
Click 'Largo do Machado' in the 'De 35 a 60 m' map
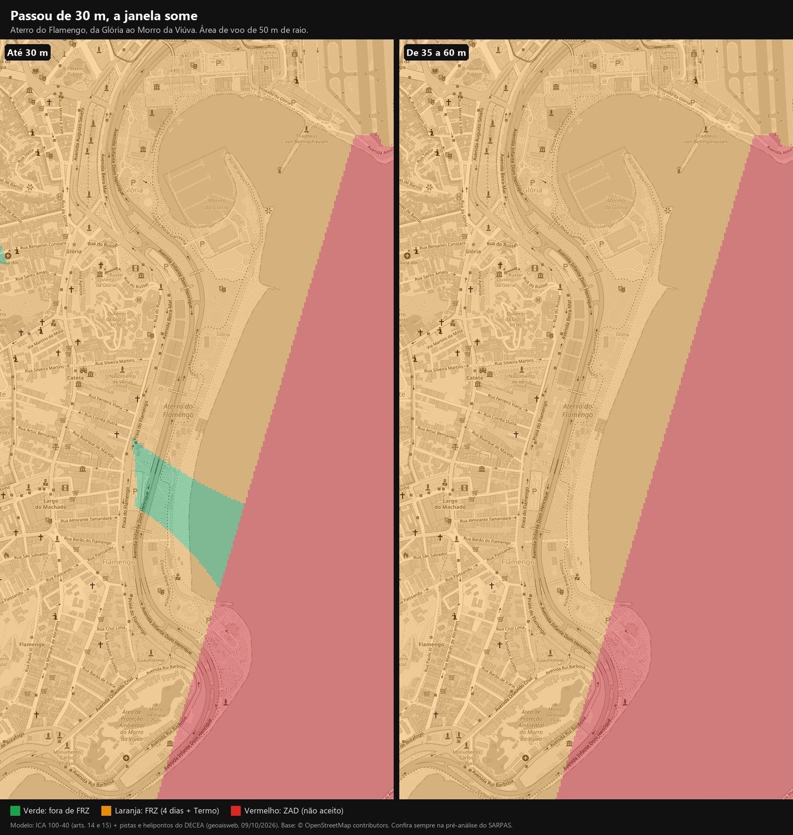pyautogui.click(x=450, y=504)
